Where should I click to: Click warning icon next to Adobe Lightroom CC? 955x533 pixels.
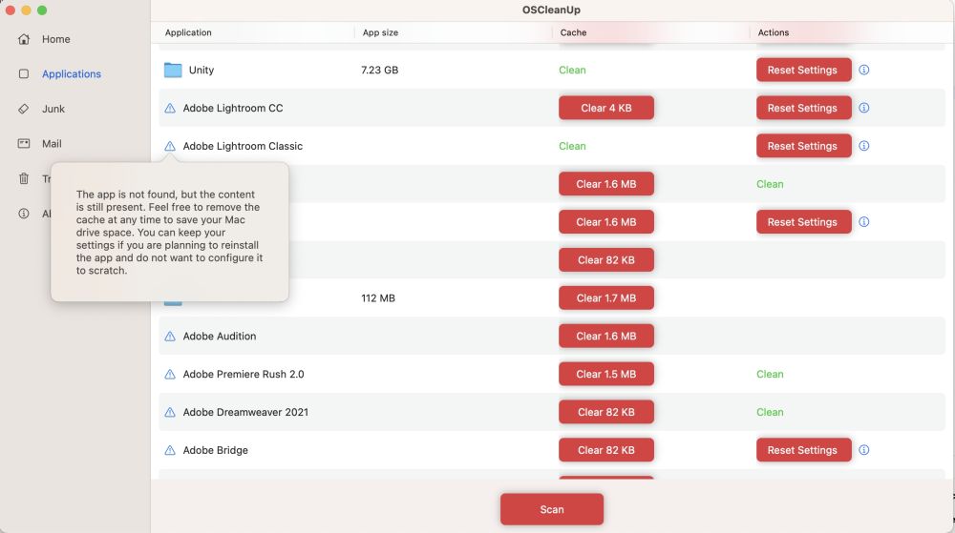coord(170,109)
